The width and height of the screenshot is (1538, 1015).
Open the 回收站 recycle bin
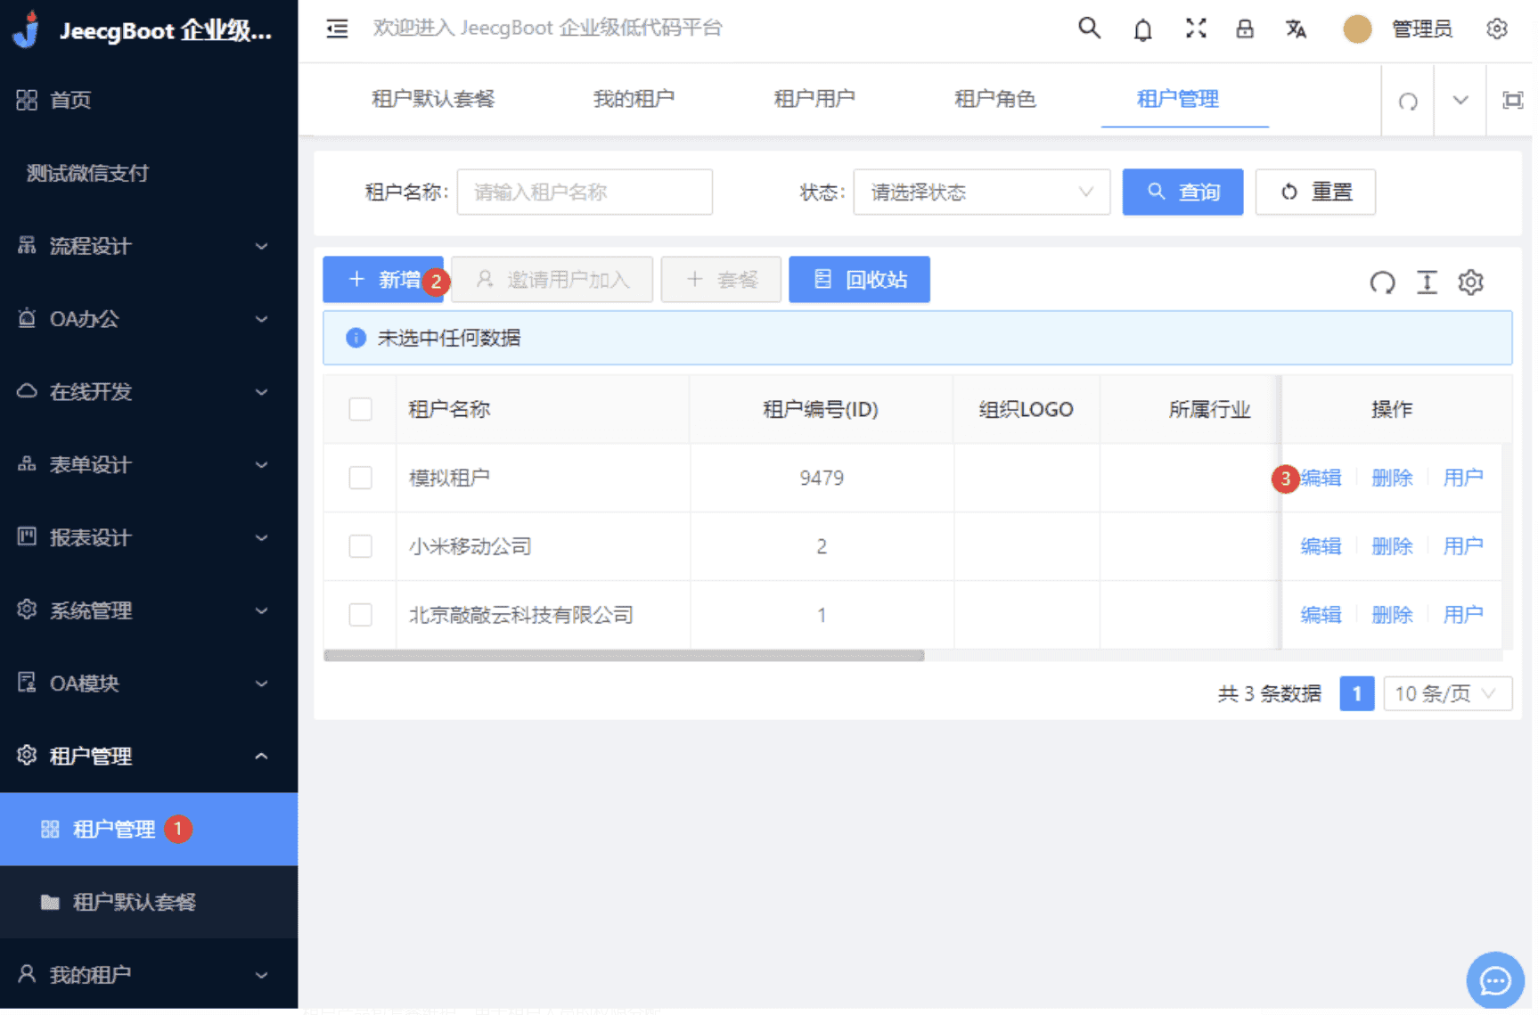(859, 280)
